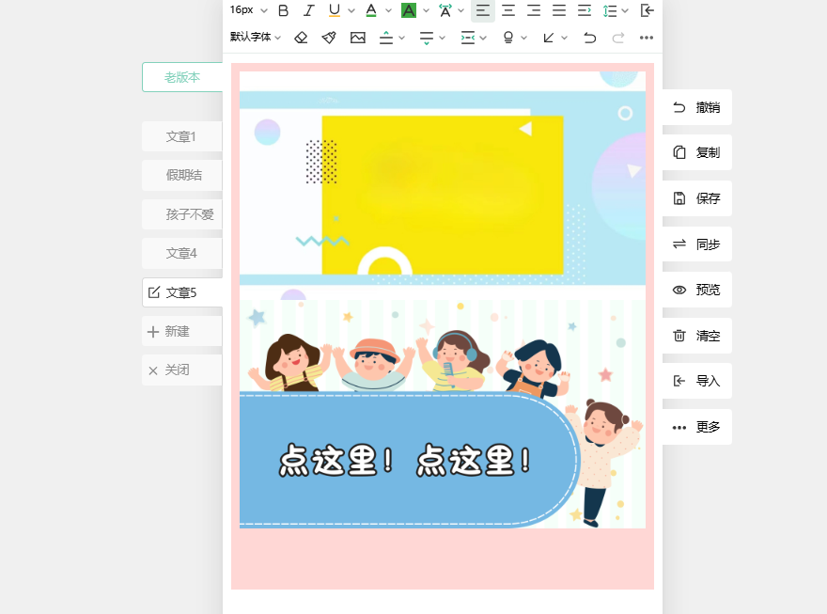Expand the background color arrow
Screen dimensions: 827x614
click(426, 10)
